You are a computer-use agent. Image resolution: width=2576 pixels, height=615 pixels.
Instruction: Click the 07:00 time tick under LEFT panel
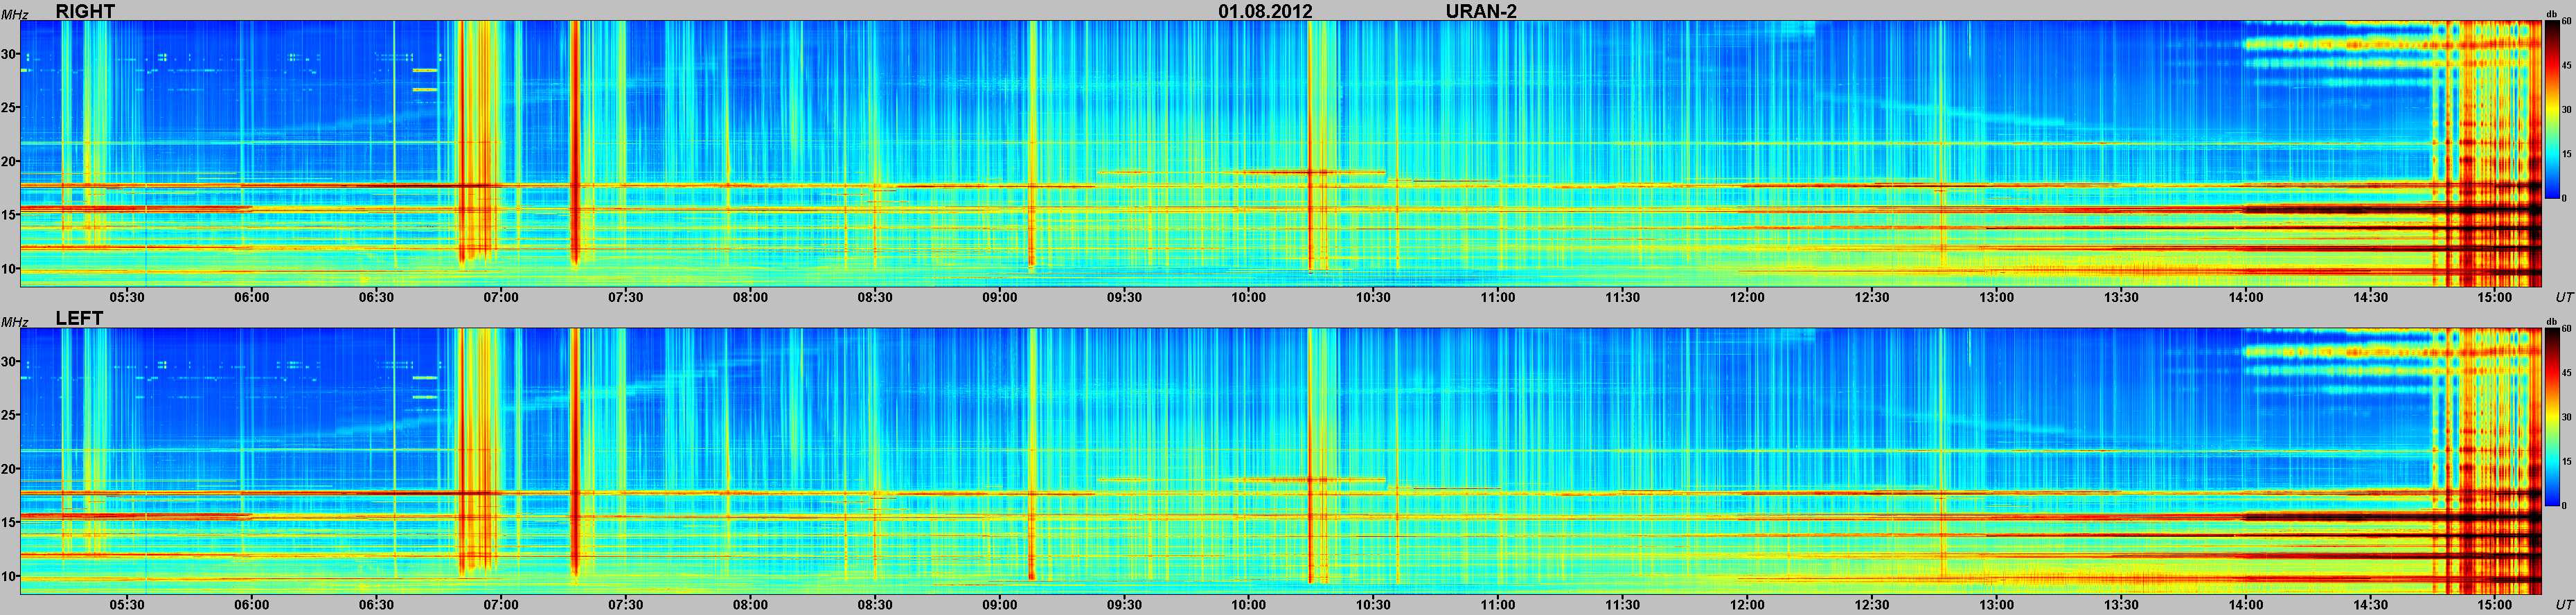[x=501, y=605]
